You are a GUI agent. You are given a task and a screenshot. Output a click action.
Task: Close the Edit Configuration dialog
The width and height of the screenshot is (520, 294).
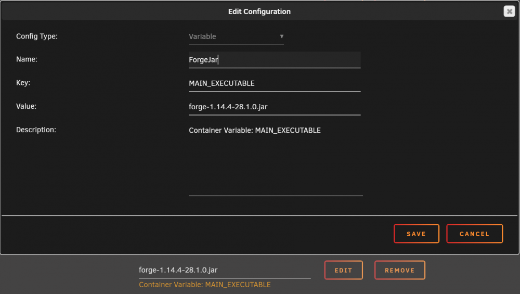pyautogui.click(x=509, y=11)
